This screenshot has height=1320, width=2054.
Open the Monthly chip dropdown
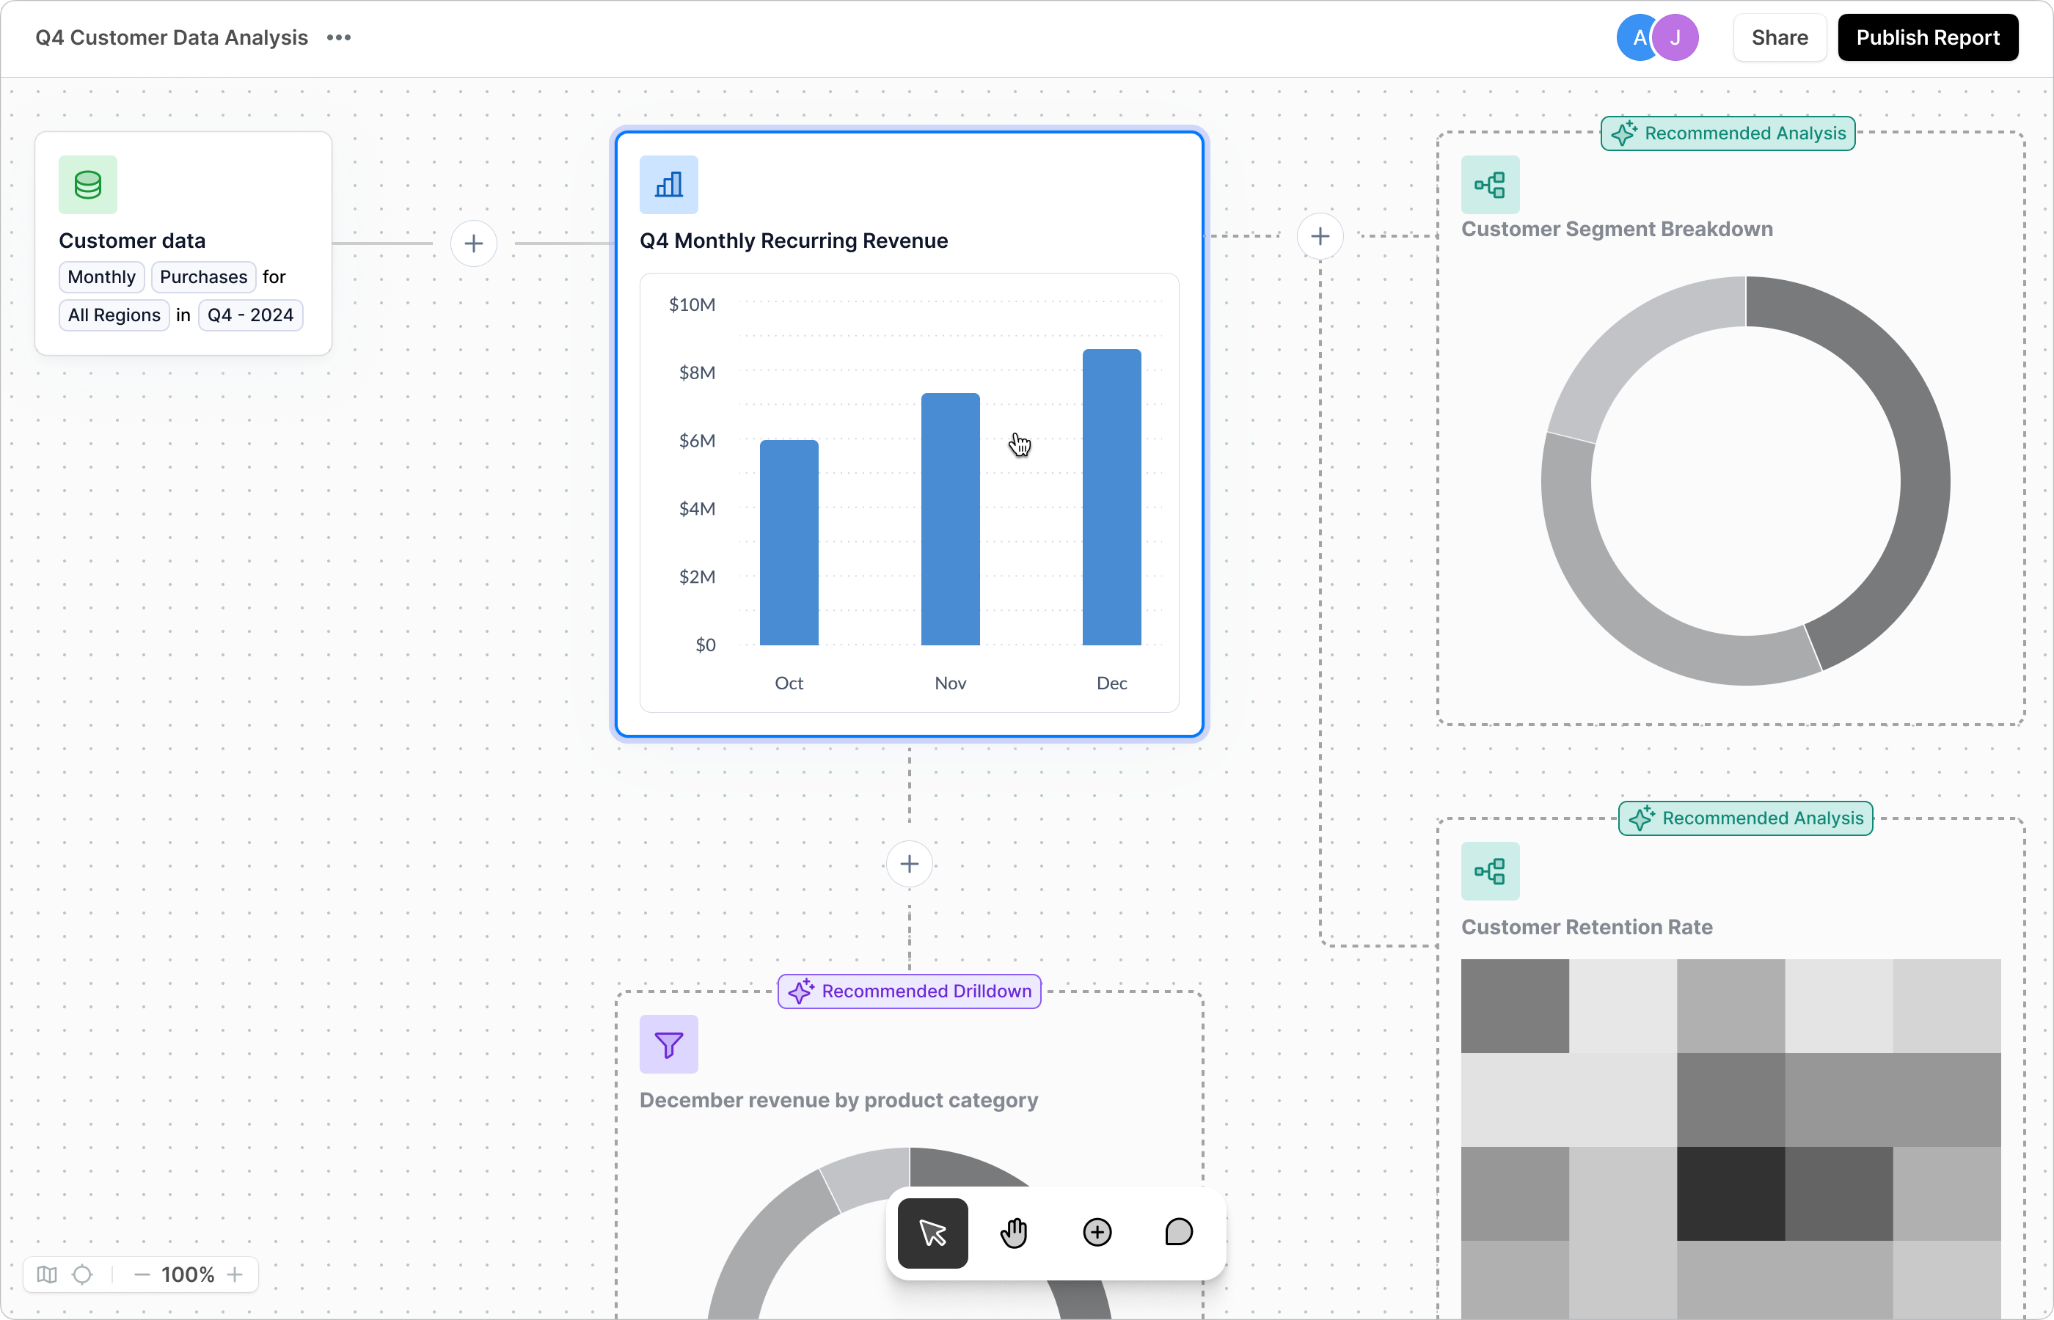point(101,277)
